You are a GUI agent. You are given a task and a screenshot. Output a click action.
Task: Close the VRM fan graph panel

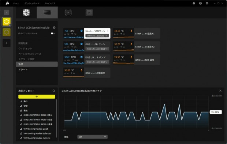point(220,91)
